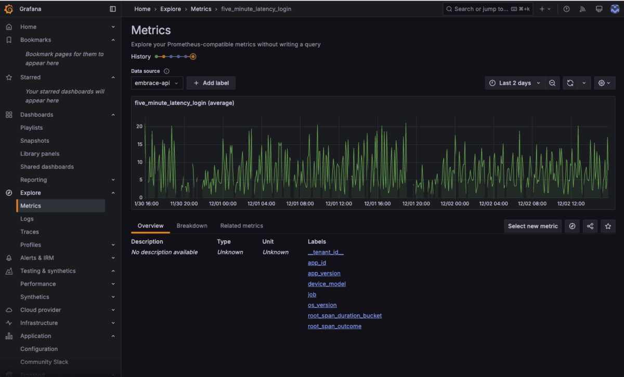Click the Alerts & IRM bell icon
This screenshot has width=624, height=377.
[9, 258]
